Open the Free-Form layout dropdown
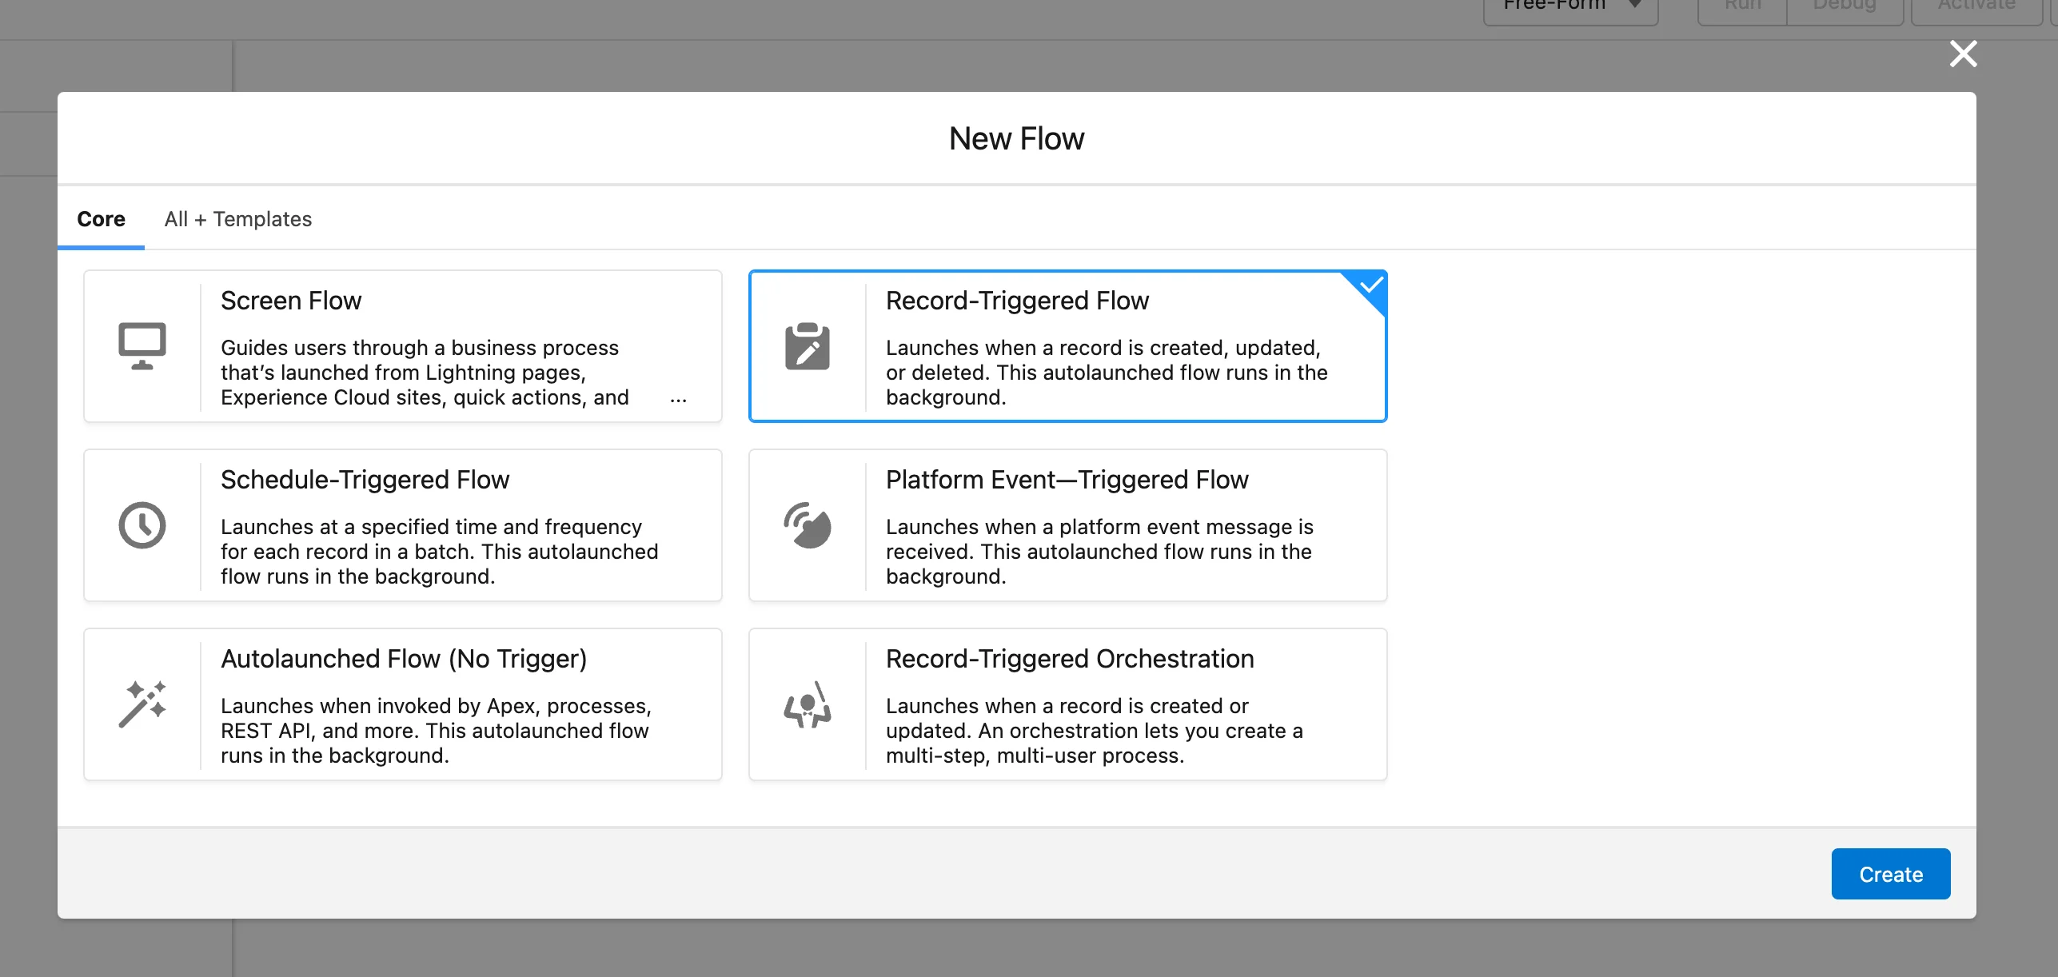2058x977 pixels. coord(1554,6)
